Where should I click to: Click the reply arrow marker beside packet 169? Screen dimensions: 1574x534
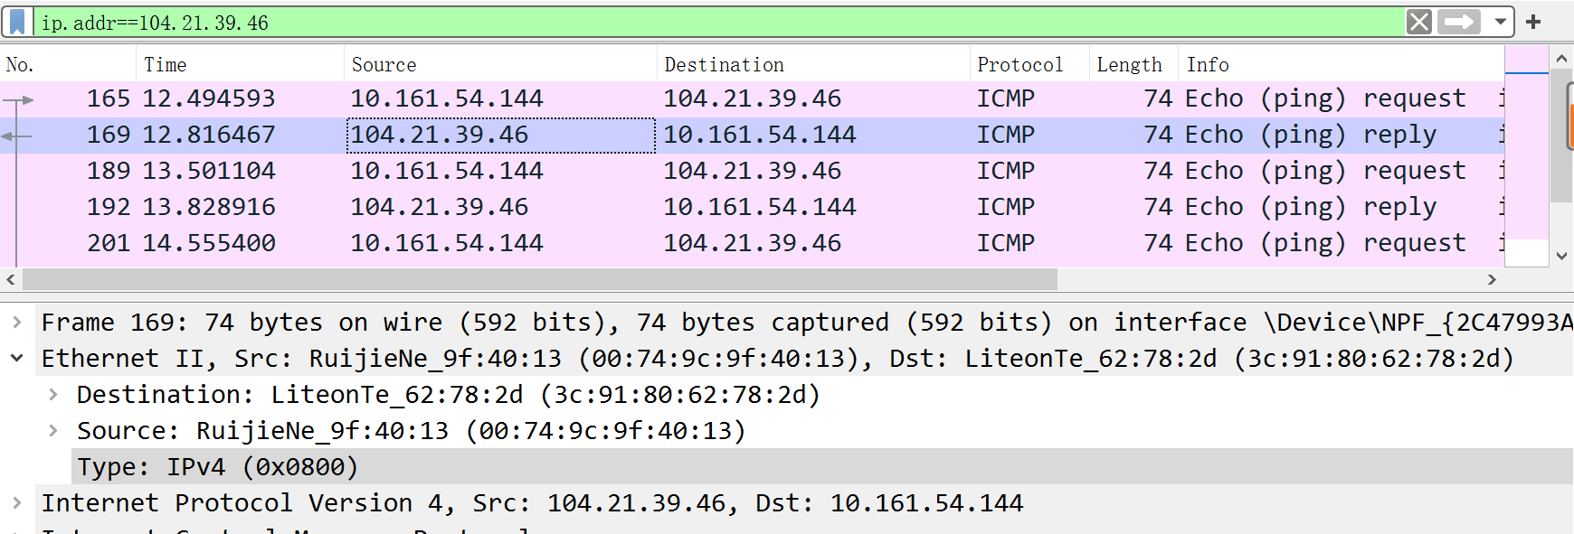(x=11, y=134)
